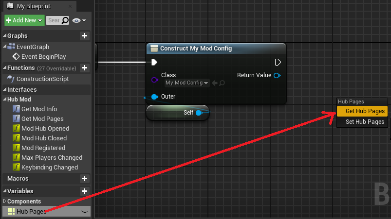This screenshot has height=219, width=391.
Task: Close the My Blueprint tab
Action: (x=70, y=6)
